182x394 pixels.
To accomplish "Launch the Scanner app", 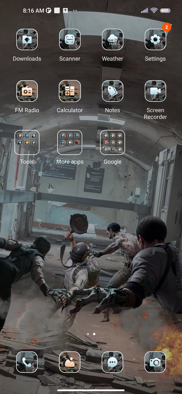I will click(x=70, y=39).
